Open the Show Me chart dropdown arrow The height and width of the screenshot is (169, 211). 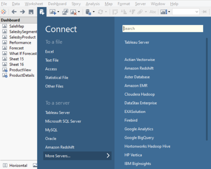tap(169, 12)
